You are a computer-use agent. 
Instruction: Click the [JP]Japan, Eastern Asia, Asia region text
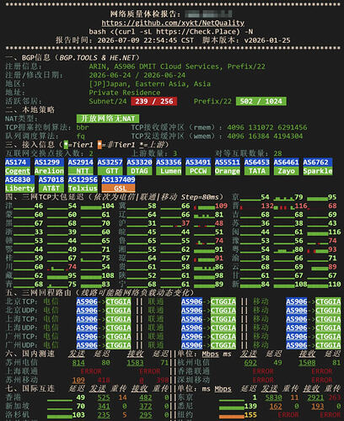tap(150, 83)
